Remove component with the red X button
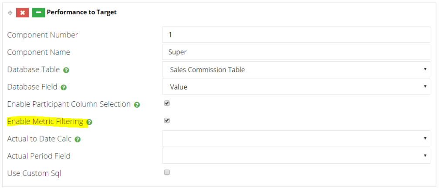The width and height of the screenshot is (446, 192). 23,13
